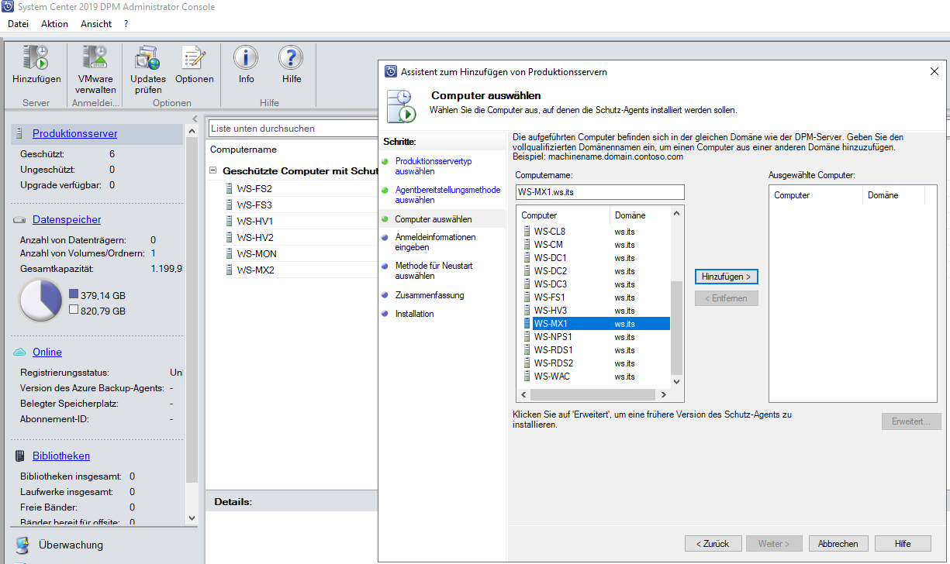Click the Abbrechen button
Image resolution: width=950 pixels, height=564 pixels.
pos(838,543)
